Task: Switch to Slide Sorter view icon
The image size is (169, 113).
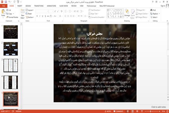Action: 133,111
